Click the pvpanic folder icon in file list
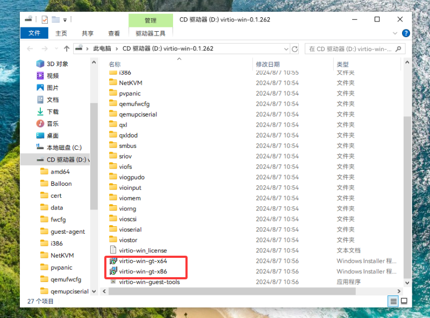Viewport: 430px width, 318px height. pyautogui.click(x=113, y=92)
